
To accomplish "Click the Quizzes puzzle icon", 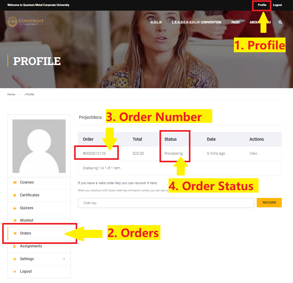I will point(15,208).
